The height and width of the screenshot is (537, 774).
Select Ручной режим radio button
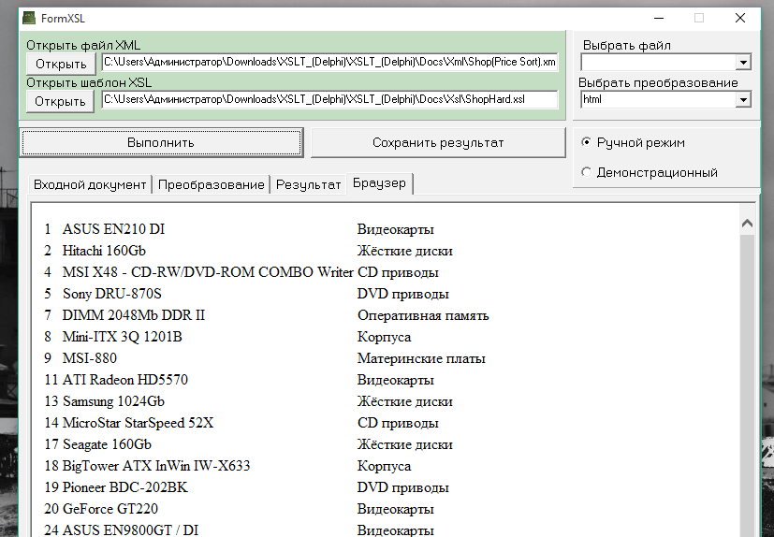point(586,142)
